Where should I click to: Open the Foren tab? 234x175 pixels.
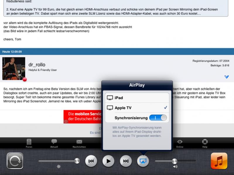point(29,143)
